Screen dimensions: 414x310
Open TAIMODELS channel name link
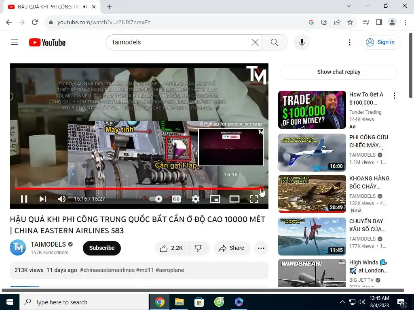point(49,244)
